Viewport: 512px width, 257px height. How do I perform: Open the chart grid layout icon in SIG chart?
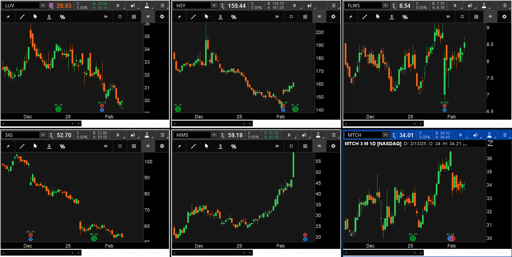click(134, 146)
